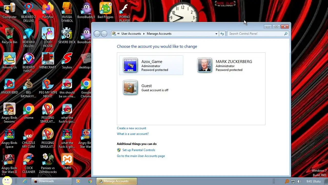Switch to Downloads taskbar window
The height and width of the screenshot is (185, 328).
coord(52,181)
